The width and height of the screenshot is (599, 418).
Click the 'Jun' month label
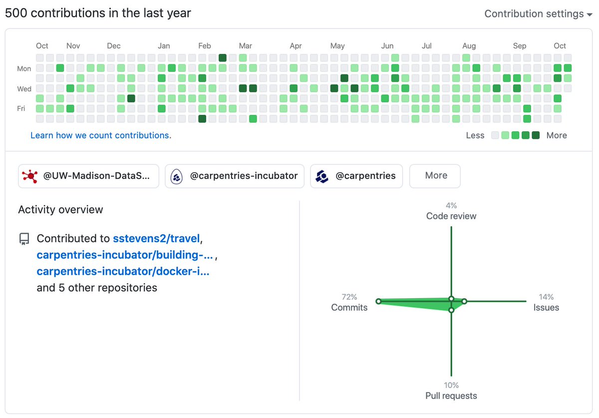pos(387,46)
